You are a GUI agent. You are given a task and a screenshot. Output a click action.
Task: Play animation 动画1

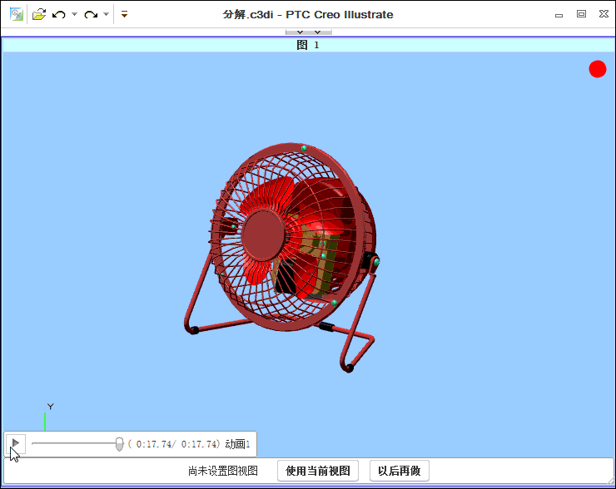pyautogui.click(x=16, y=443)
